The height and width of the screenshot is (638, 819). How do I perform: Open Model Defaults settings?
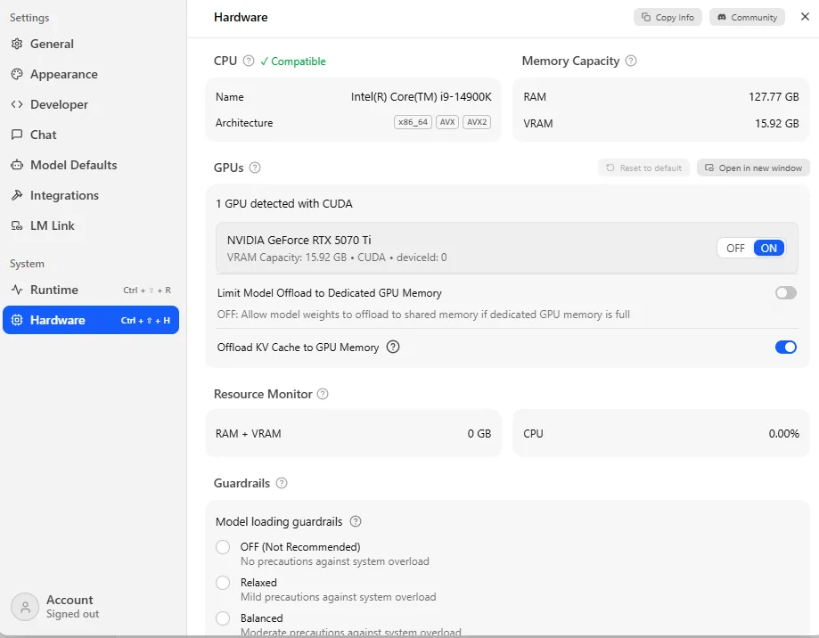pos(91,165)
